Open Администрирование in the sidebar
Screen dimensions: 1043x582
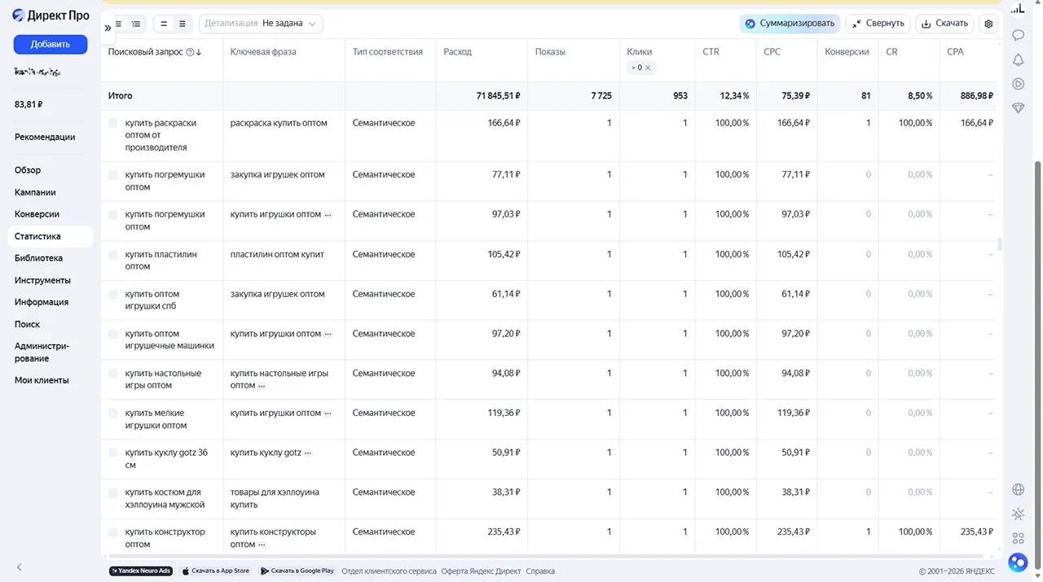click(42, 352)
